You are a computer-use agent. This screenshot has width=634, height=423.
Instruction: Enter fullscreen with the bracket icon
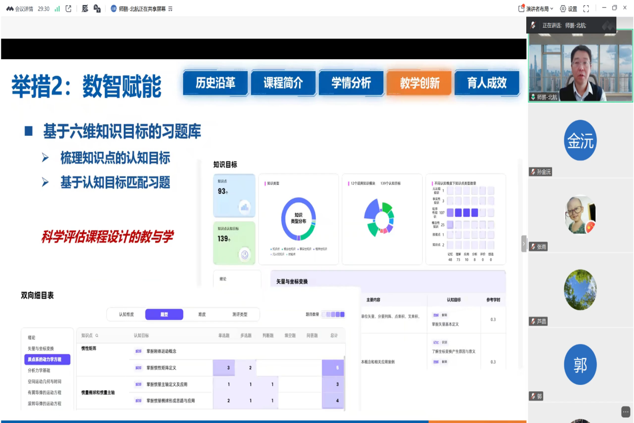click(x=586, y=8)
